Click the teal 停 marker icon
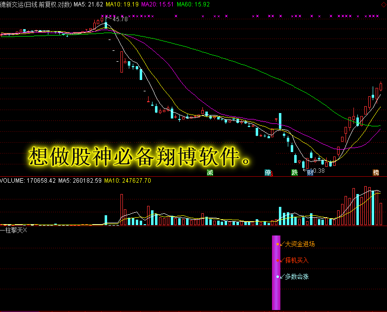387x312 pixels. 268,173
